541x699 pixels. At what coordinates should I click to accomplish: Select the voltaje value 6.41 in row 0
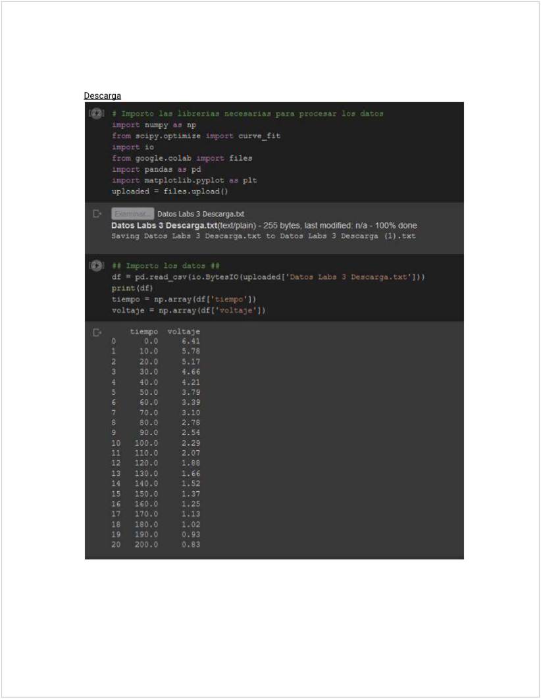coord(190,342)
